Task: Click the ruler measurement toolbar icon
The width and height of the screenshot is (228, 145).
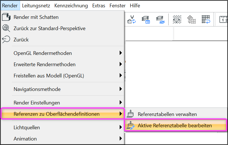Action: 223,19
